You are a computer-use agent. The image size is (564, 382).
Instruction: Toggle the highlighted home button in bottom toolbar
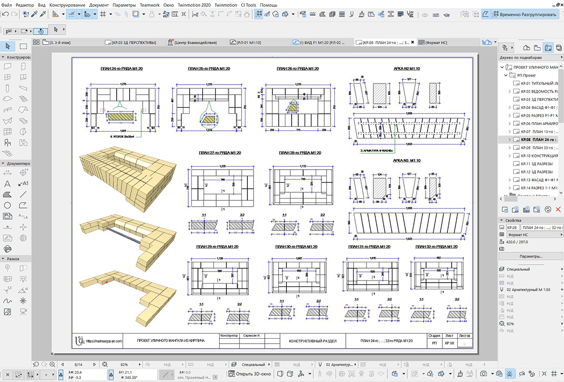tap(510, 374)
